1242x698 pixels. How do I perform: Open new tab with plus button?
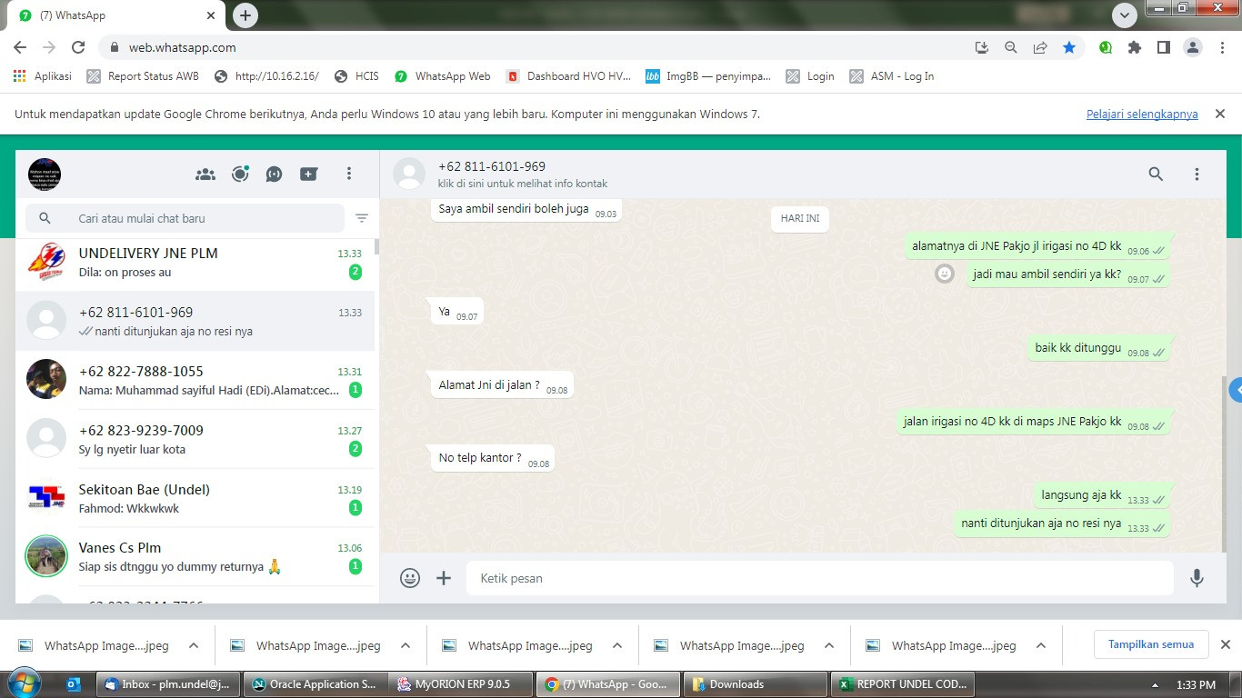[x=245, y=15]
